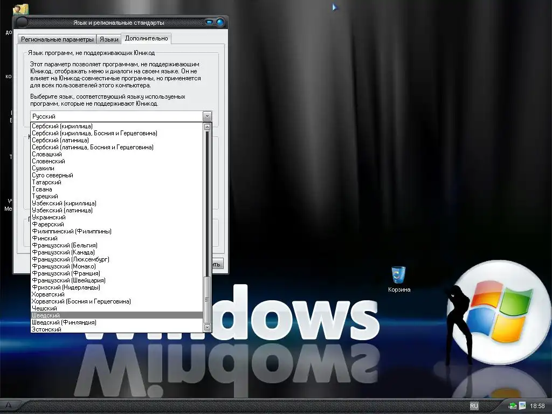Pick Французский (Канада) from the list

point(116,252)
